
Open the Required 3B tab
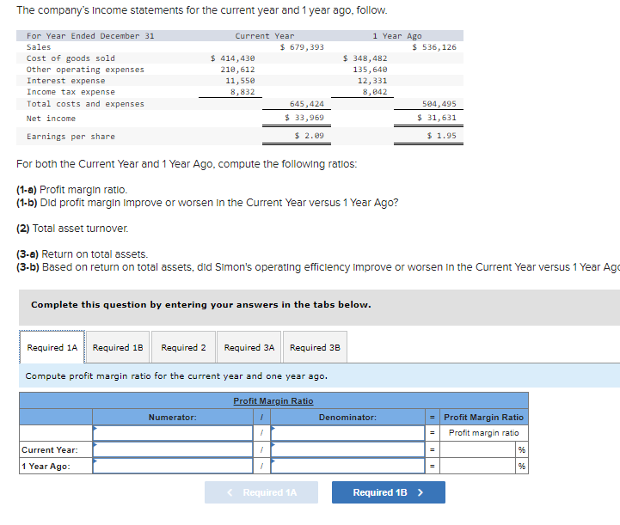(315, 347)
